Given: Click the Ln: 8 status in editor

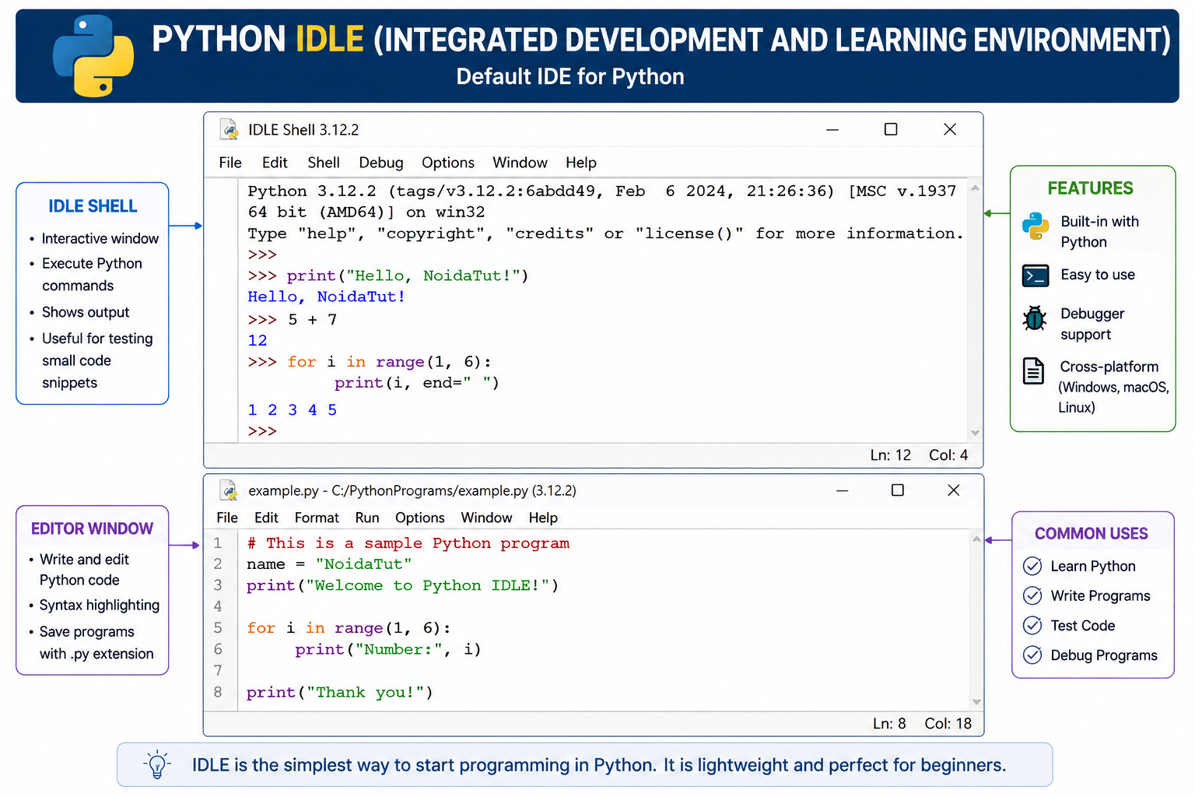Looking at the screenshot, I should pos(889,724).
